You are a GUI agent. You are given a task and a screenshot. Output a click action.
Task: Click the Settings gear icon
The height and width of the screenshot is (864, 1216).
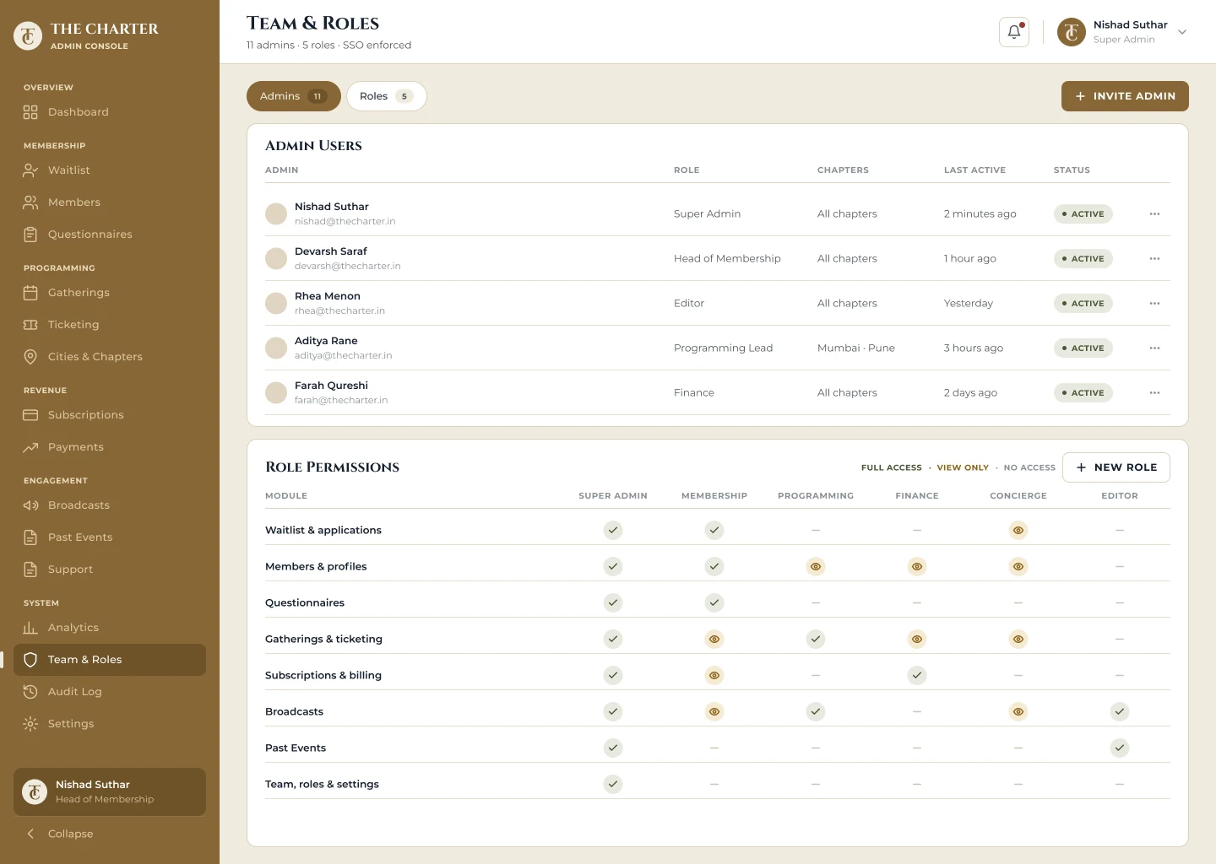click(30, 724)
